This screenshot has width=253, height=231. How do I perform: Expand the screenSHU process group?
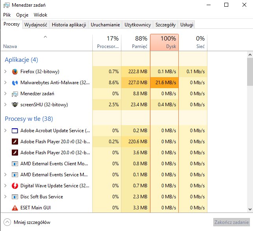tap(5, 104)
